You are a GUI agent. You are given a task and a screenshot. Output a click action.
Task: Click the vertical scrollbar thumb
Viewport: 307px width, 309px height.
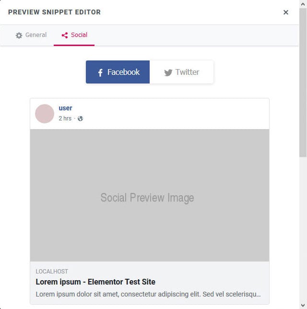[x=303, y=82]
